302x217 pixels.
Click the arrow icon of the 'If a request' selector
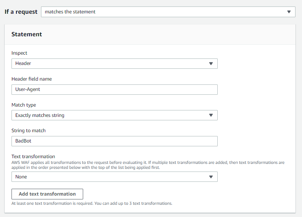point(289,12)
